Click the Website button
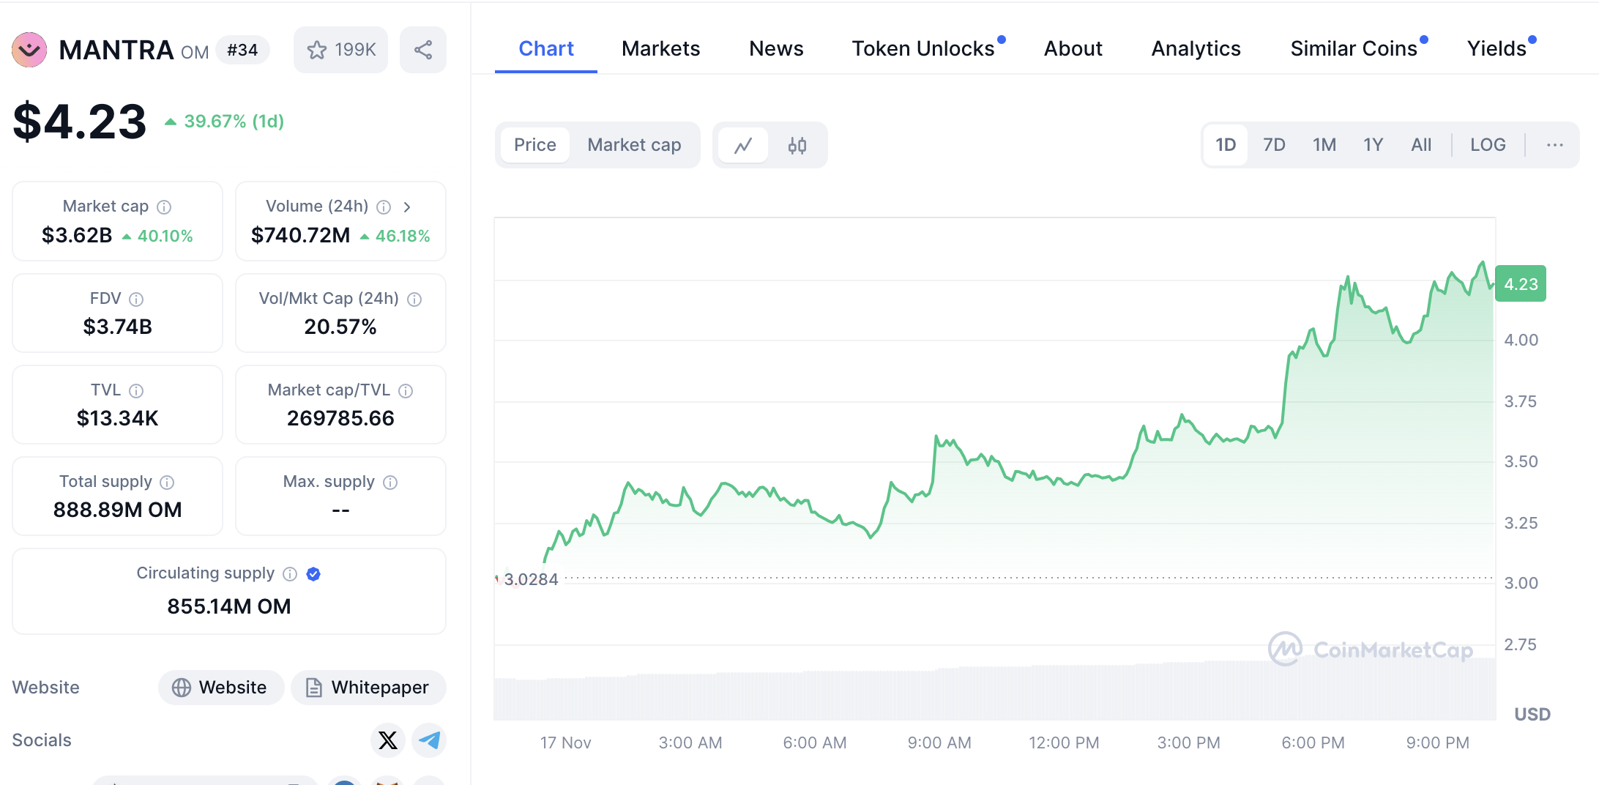Viewport: 1599px width, 785px height. [x=220, y=688]
